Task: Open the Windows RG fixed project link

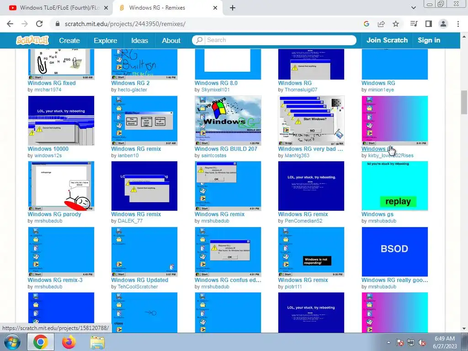Action: 52,83
